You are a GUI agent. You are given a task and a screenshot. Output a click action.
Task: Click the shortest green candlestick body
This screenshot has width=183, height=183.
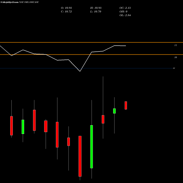tap(114, 111)
